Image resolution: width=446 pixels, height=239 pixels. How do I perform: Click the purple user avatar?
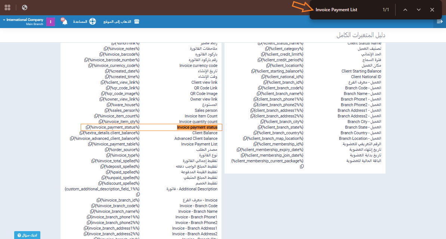(51, 22)
